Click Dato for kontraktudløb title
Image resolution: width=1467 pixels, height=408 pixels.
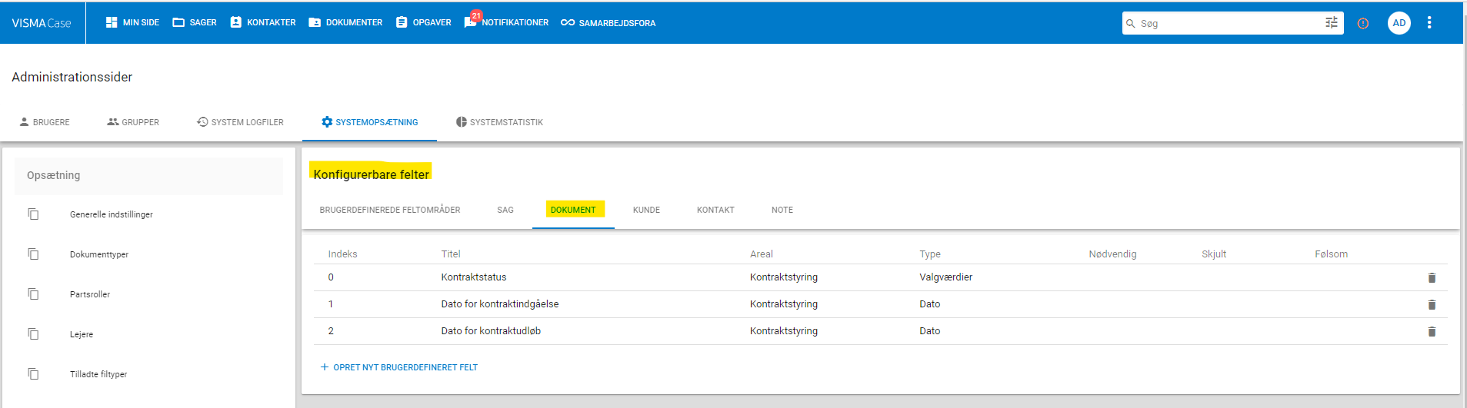coord(491,331)
